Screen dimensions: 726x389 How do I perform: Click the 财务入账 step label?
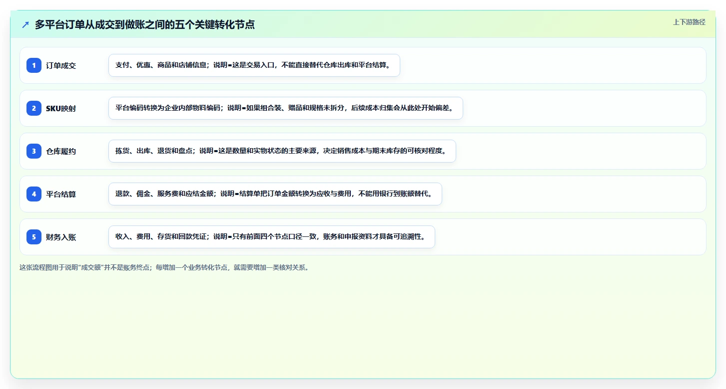pyautogui.click(x=61, y=237)
